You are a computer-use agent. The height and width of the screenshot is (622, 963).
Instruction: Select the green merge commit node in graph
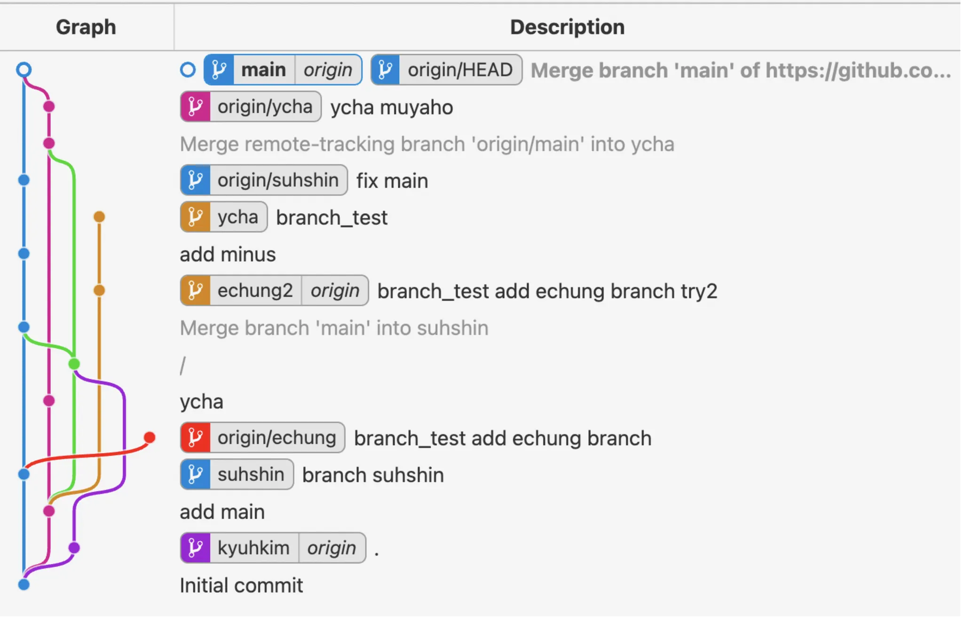[x=74, y=364]
